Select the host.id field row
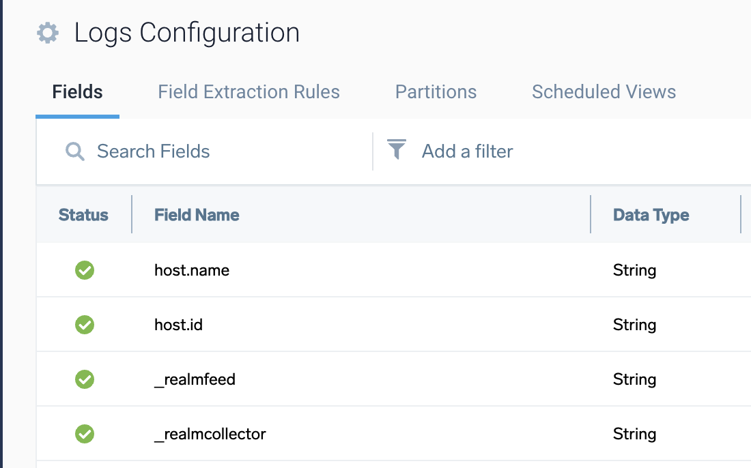751x468 pixels. [178, 325]
